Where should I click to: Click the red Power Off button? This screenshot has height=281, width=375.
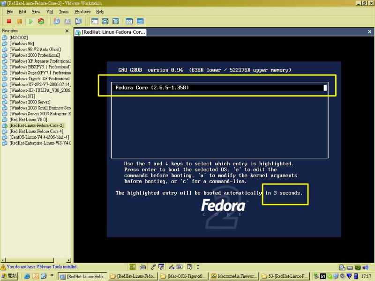tap(9, 21)
